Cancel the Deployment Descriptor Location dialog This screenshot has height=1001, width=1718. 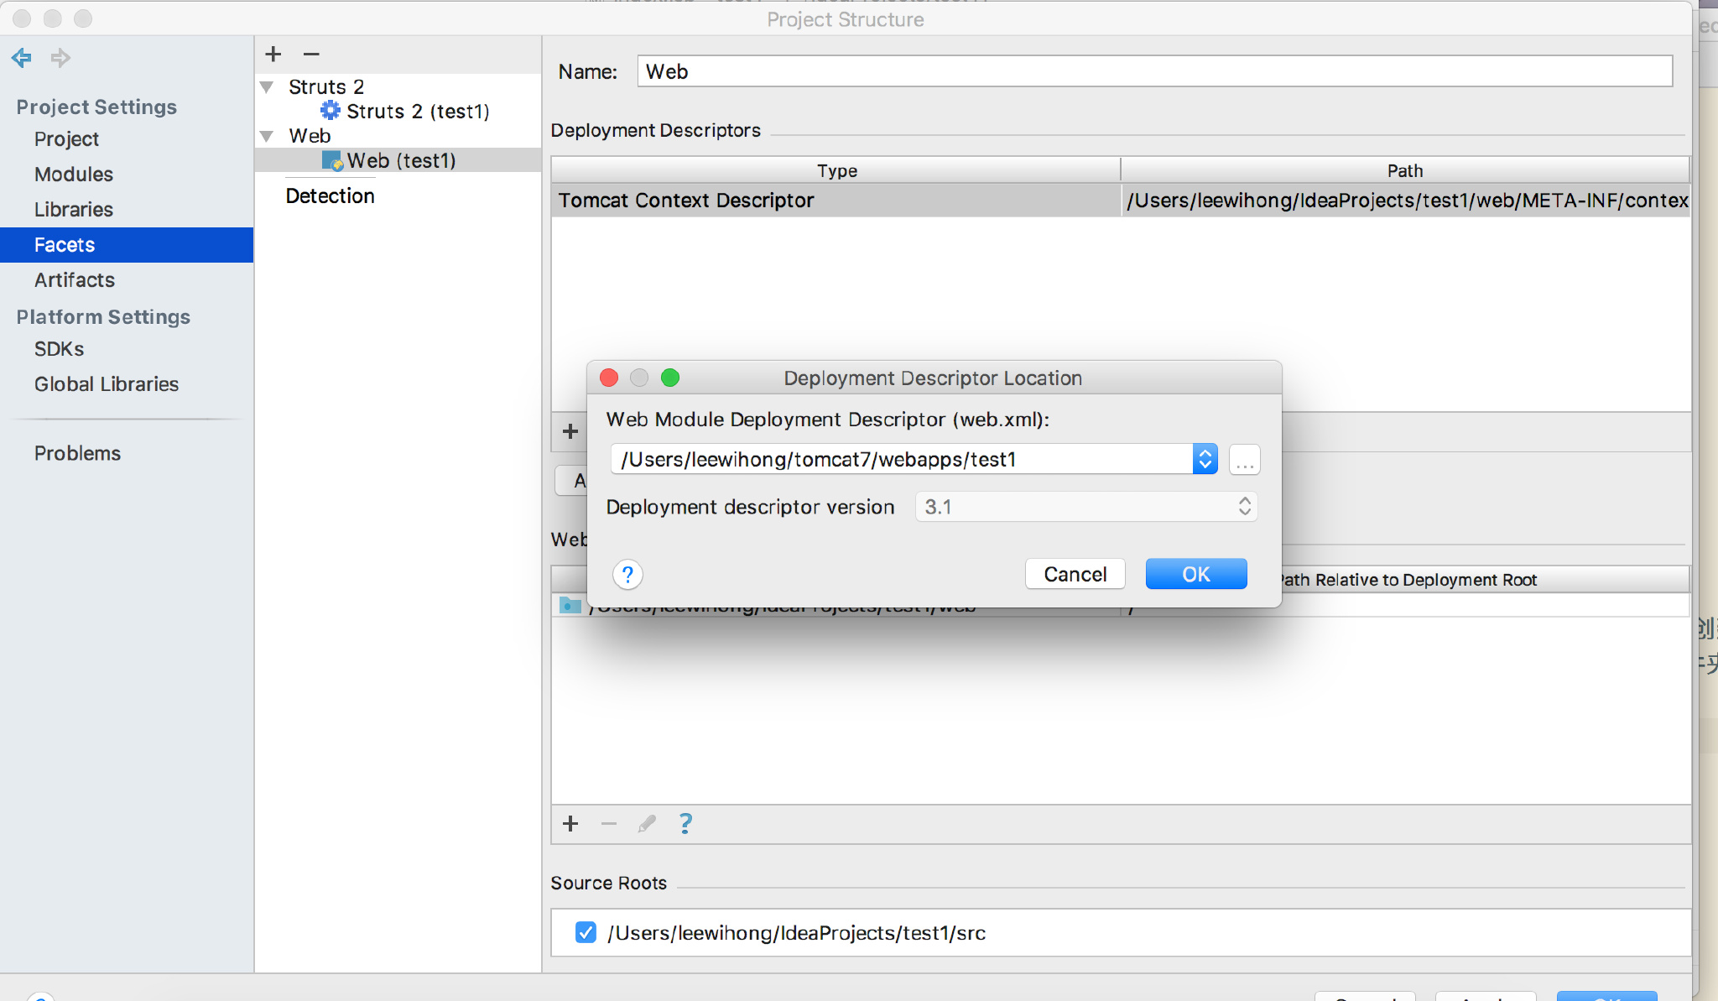(x=1075, y=574)
